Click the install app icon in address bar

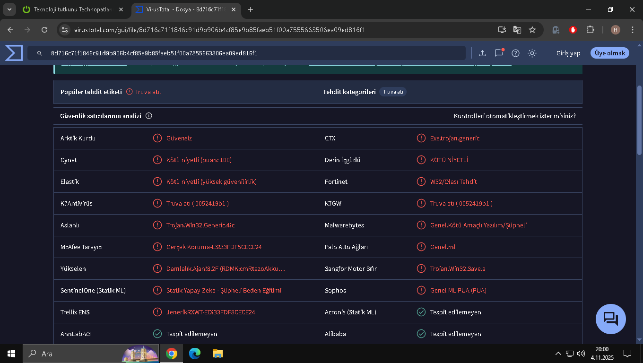502,30
